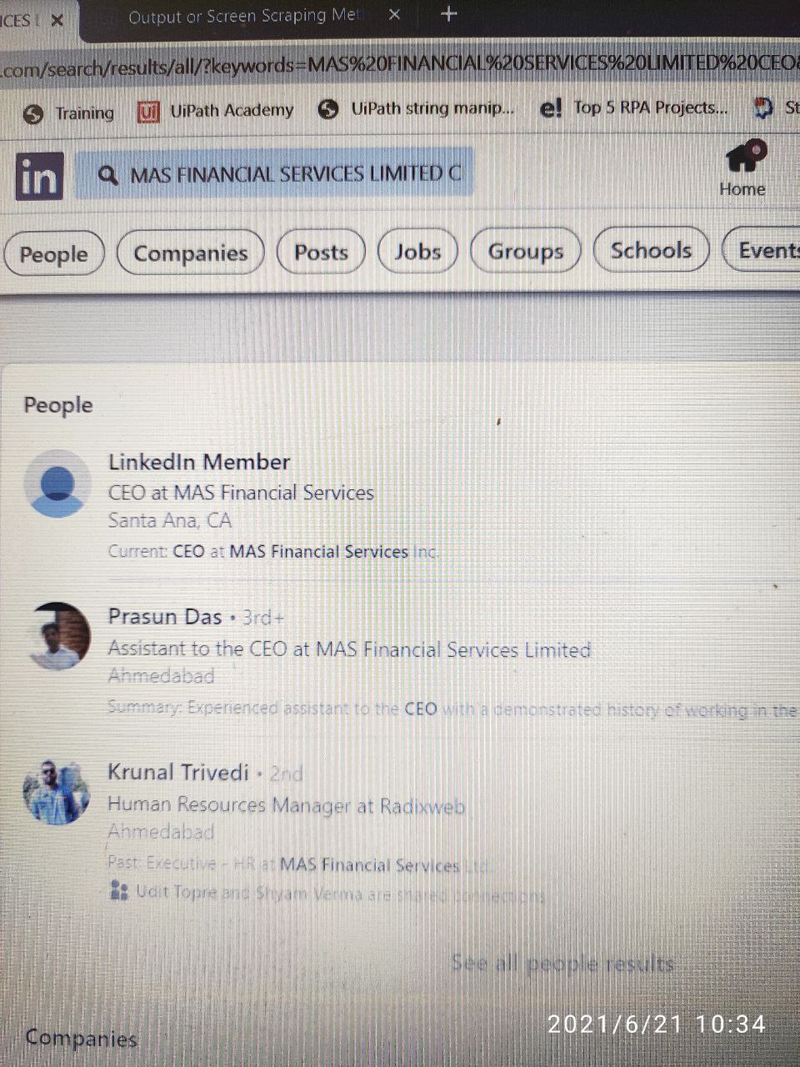The width and height of the screenshot is (800, 1067).
Task: Click the LinkedIn search input field
Action: coord(274,174)
